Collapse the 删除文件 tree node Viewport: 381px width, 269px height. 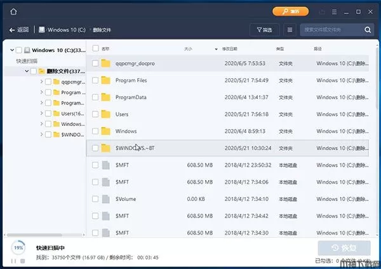tap(26, 71)
